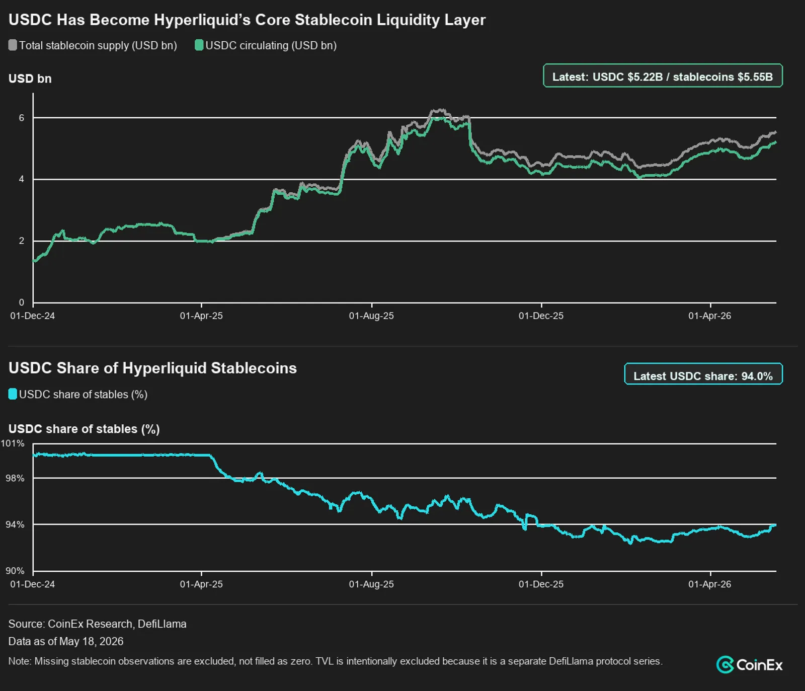805x691 pixels.
Task: Click the cyan USDC share legend swatch
Action: [13, 394]
